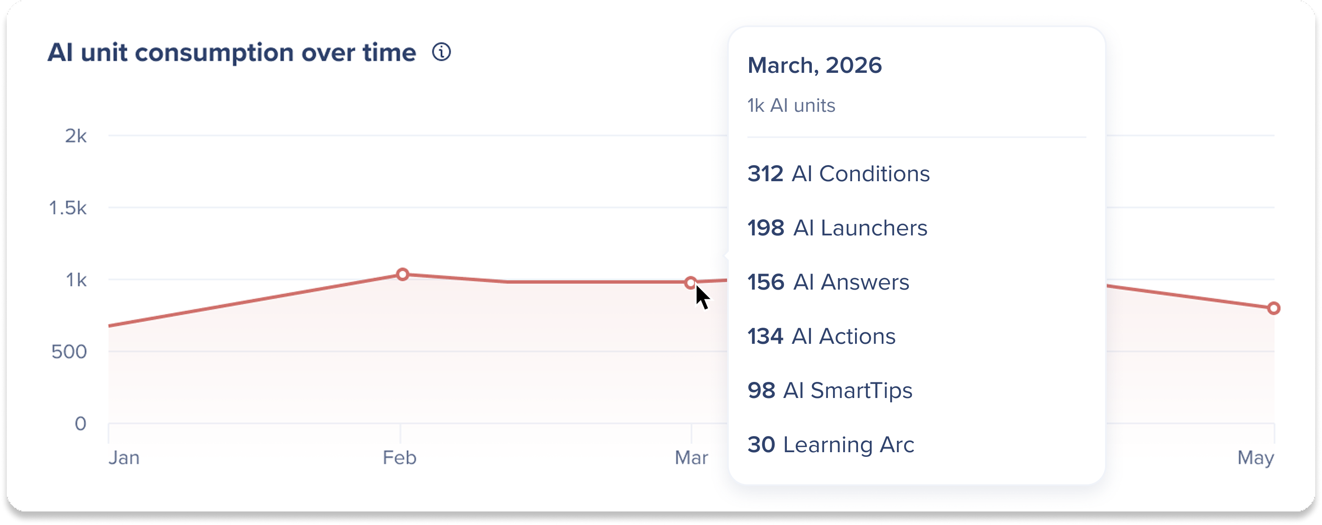This screenshot has width=1322, height=525.
Task: Click the 30 Learning Arc tooltip row
Action: pyautogui.click(x=831, y=445)
